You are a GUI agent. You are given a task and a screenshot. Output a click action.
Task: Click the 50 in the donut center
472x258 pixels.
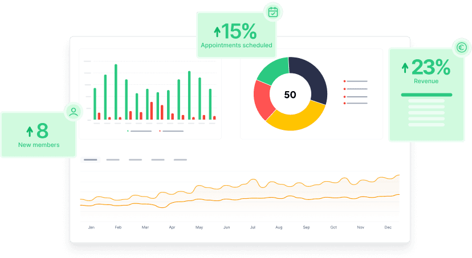coord(290,95)
